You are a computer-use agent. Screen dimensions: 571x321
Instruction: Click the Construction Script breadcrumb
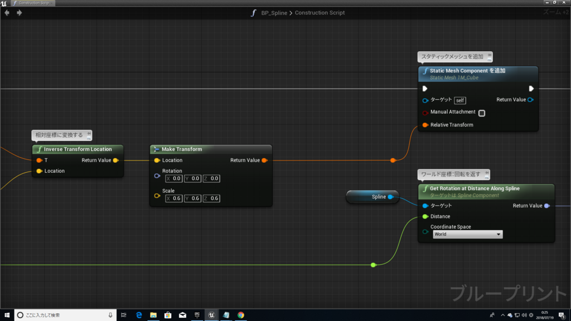(x=320, y=13)
